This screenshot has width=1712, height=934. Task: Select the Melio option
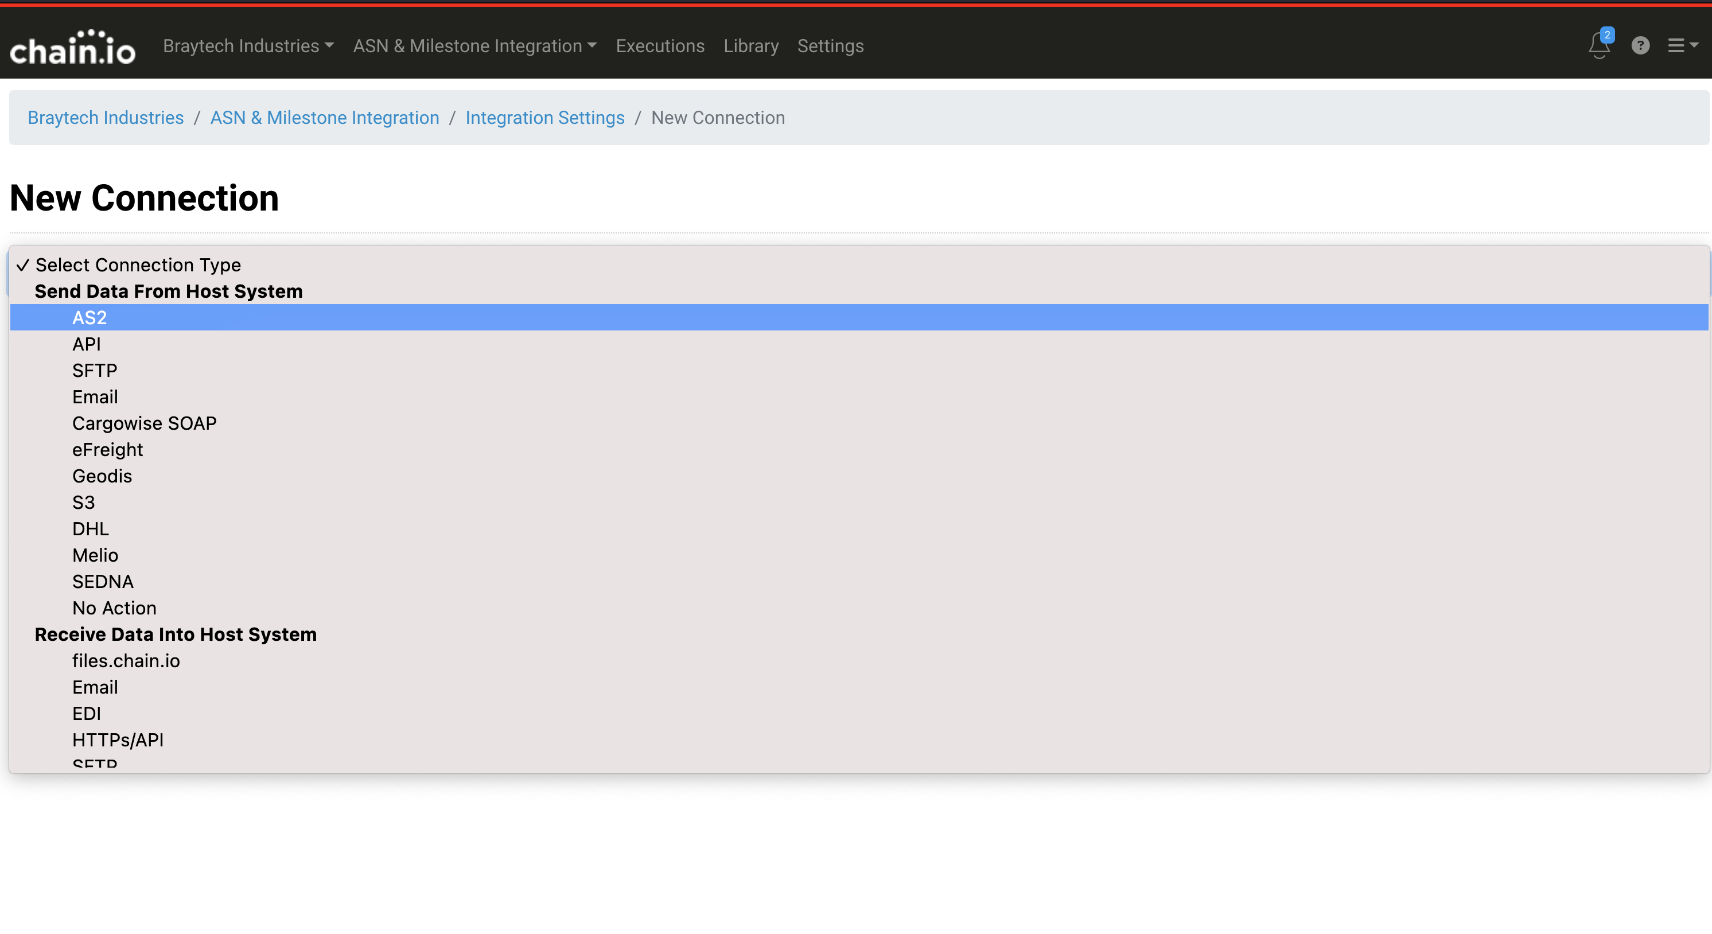tap(859, 555)
